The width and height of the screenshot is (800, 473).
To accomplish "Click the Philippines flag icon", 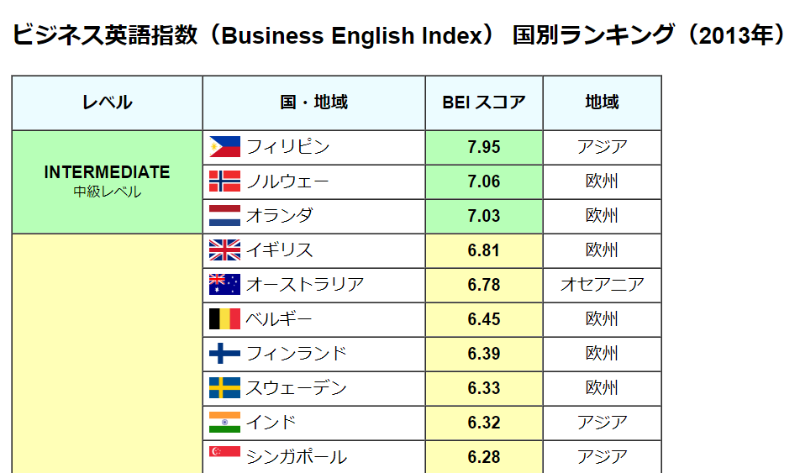I will pos(224,147).
